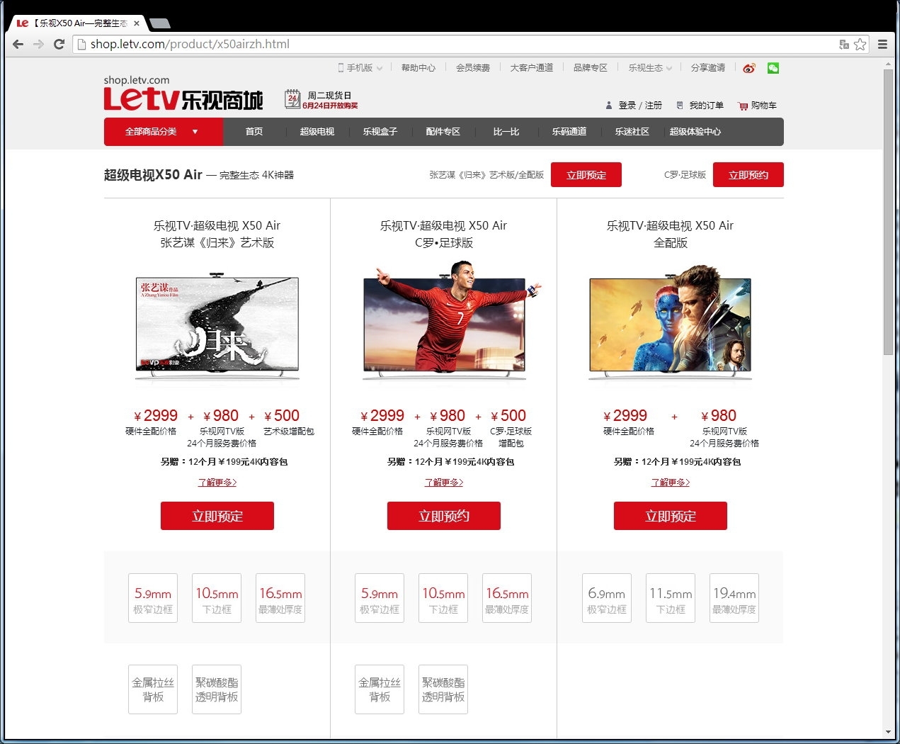Image resolution: width=900 pixels, height=744 pixels.
Task: Expand the 乐视生态 dropdown
Action: [650, 68]
